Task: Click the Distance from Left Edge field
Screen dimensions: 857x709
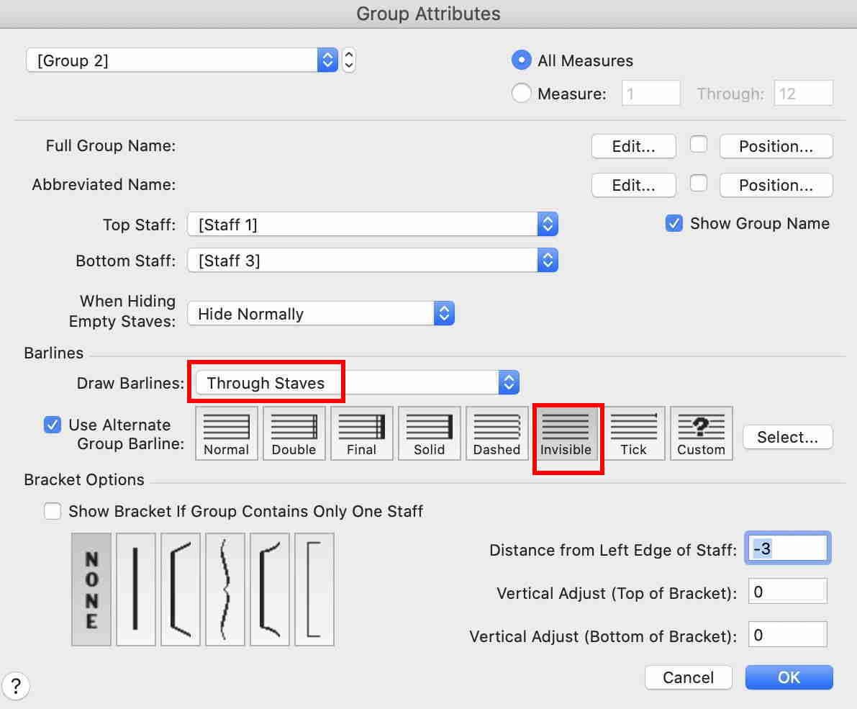Action: tap(789, 549)
